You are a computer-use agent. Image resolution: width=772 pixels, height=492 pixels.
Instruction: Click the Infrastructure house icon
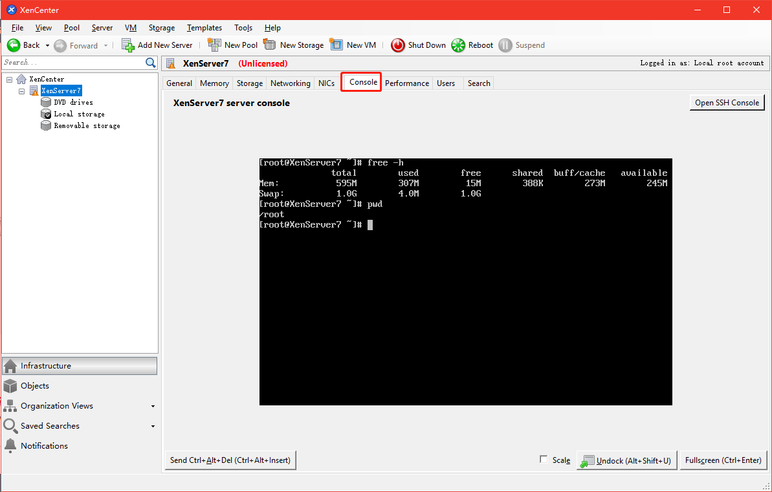(10, 365)
